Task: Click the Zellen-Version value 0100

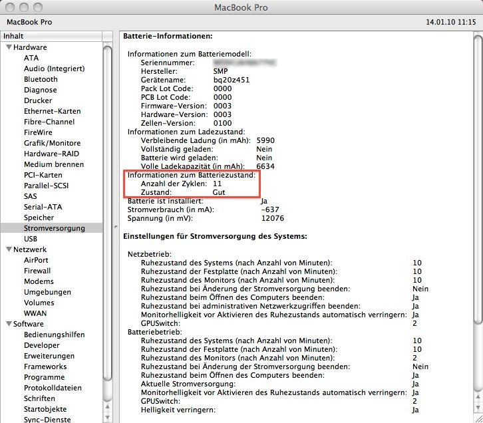Action: tap(222, 124)
